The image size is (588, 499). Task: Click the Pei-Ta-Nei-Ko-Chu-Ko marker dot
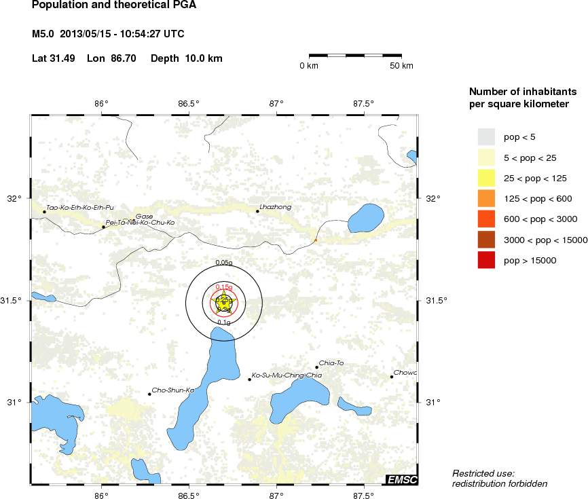click(x=103, y=227)
